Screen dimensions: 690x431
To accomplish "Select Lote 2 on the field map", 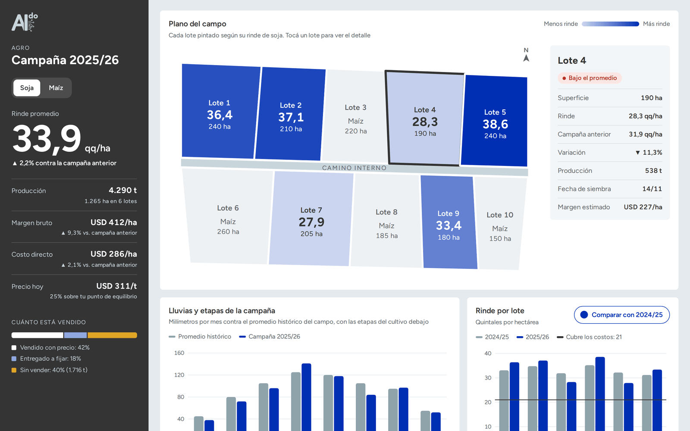I will [x=290, y=114].
